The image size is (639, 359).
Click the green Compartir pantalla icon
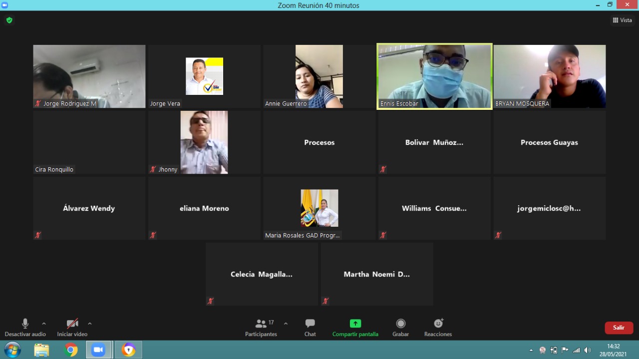(355, 324)
